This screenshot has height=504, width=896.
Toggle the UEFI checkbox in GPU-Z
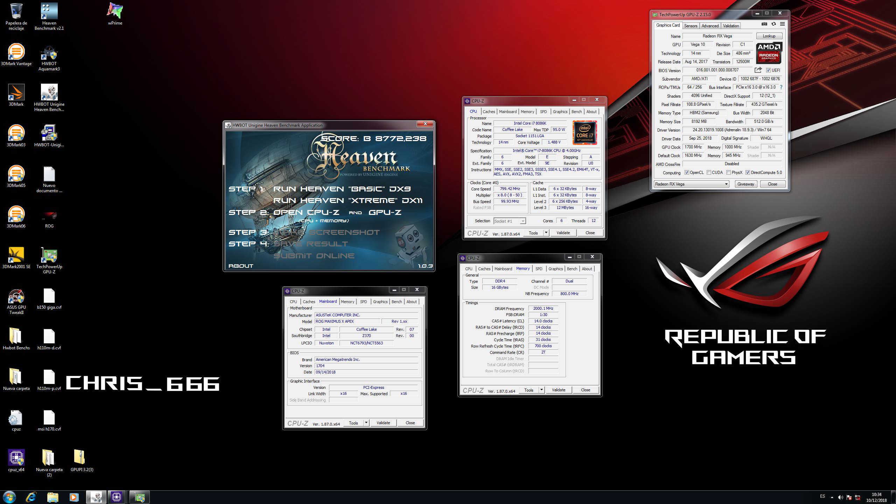(x=768, y=70)
